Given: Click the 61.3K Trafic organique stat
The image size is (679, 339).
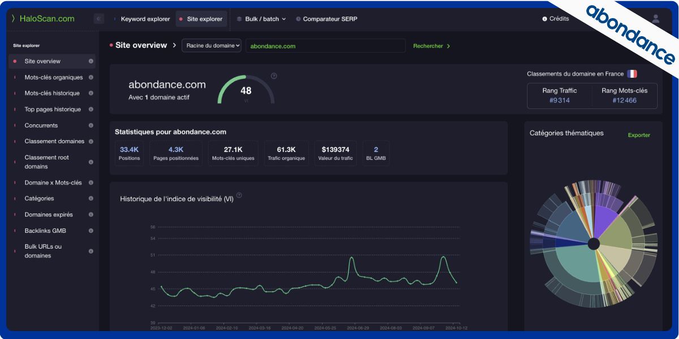Looking at the screenshot, I should pyautogui.click(x=286, y=153).
